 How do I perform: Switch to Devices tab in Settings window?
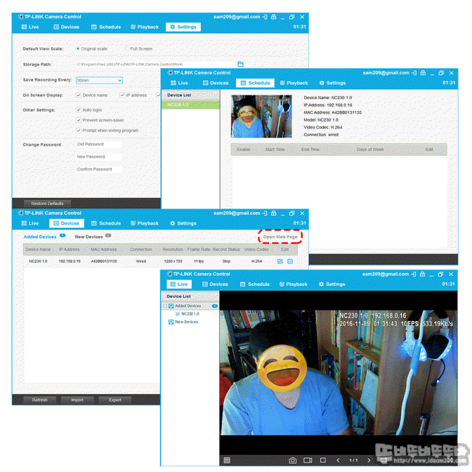(66, 27)
